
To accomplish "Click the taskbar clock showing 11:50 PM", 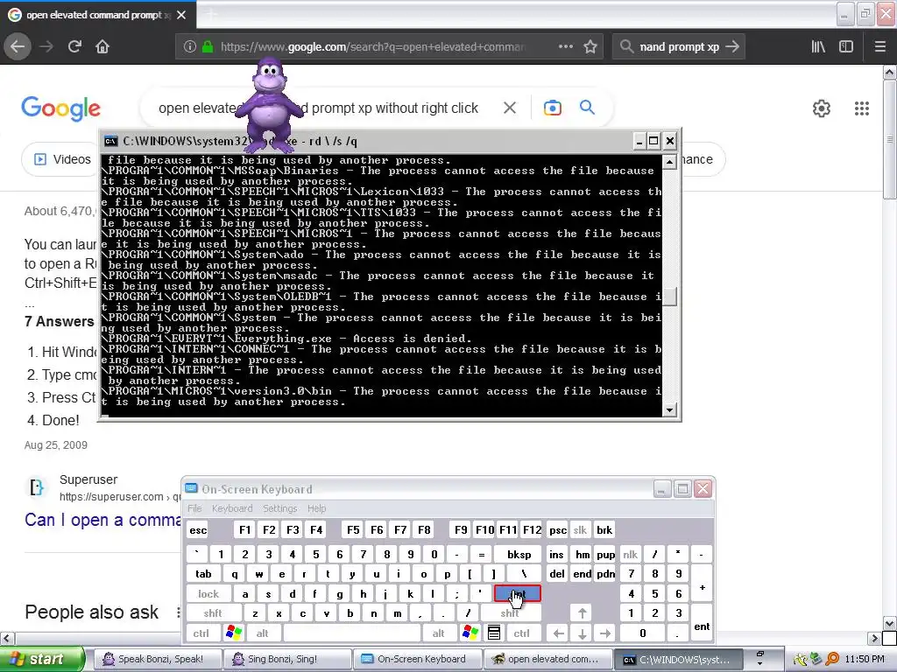I will [865, 659].
